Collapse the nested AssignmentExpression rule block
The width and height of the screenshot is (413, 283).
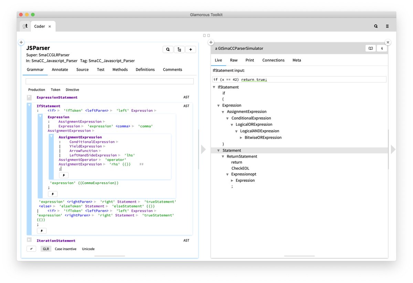pos(51,136)
